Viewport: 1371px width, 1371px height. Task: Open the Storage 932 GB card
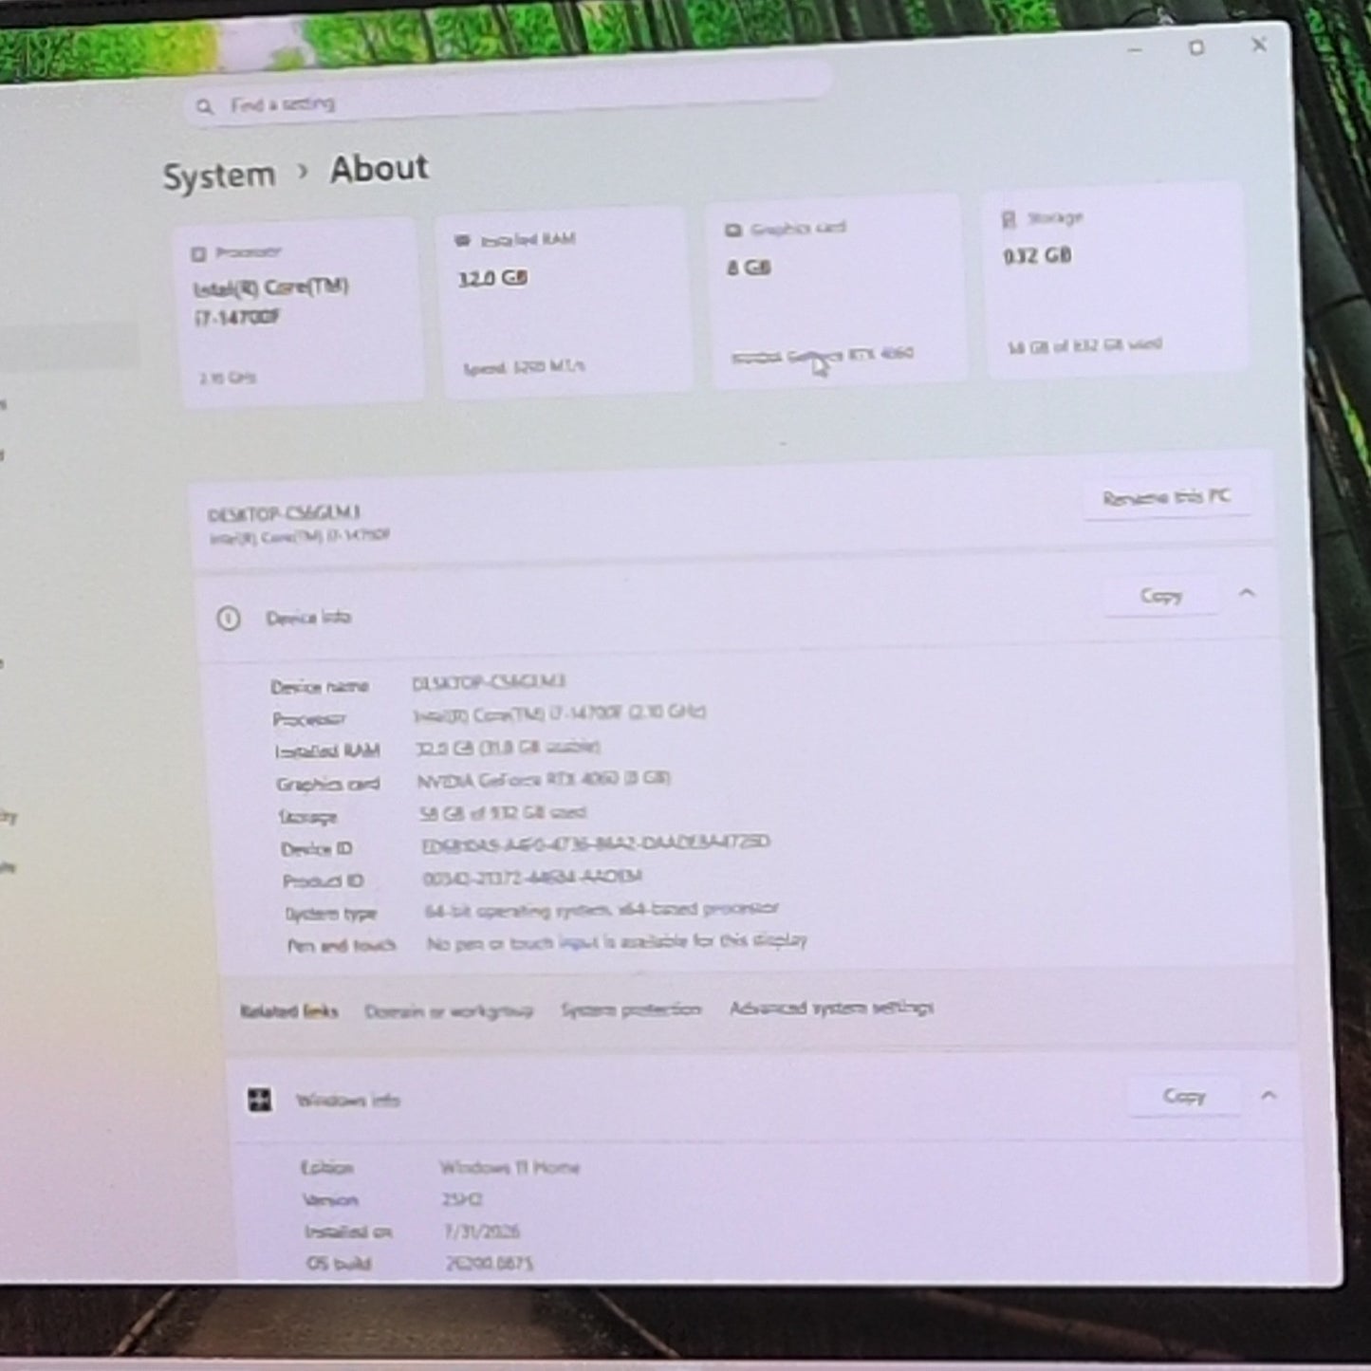(1115, 280)
